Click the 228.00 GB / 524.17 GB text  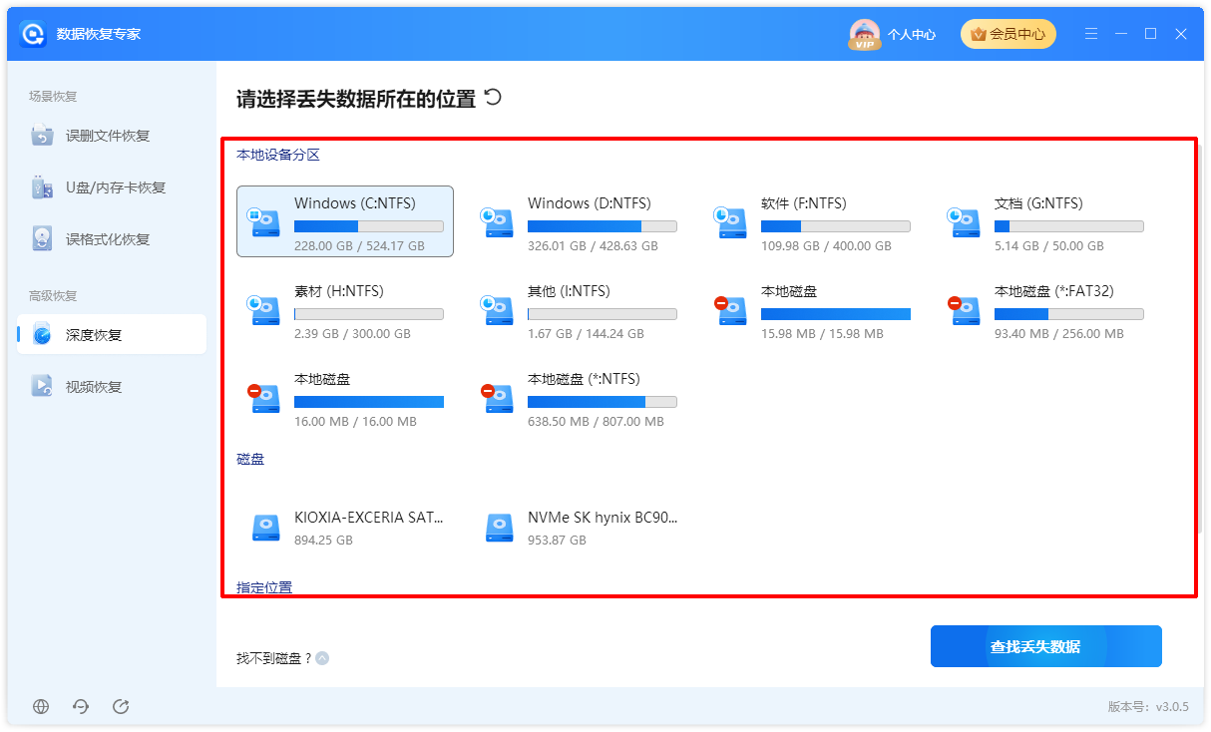[359, 246]
